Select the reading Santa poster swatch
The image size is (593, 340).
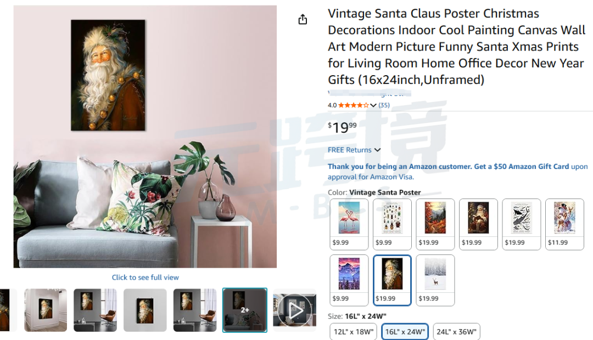478,224
